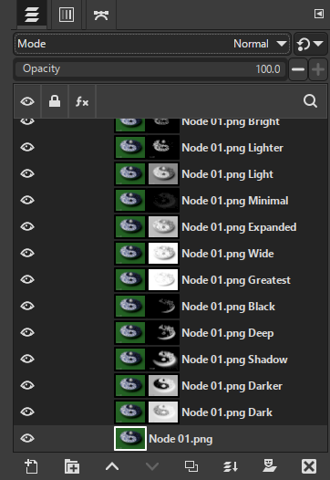Select the Light layer's mask thumbnail
Screen dimensions: 330x480
163,173
